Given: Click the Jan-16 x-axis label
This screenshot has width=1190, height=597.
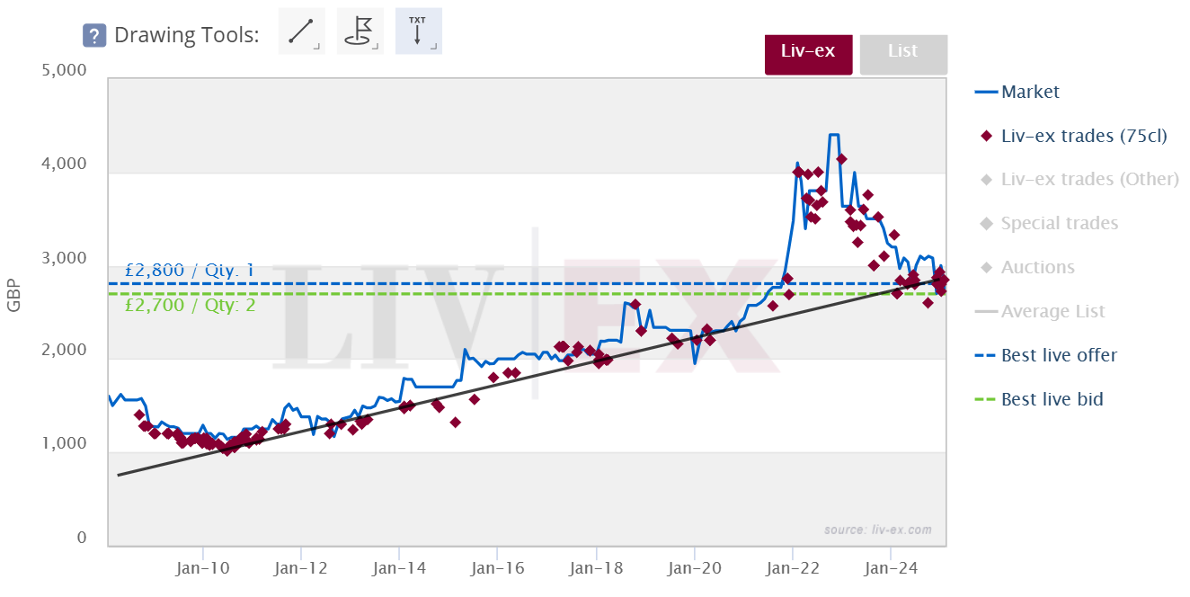Looking at the screenshot, I should point(498,568).
